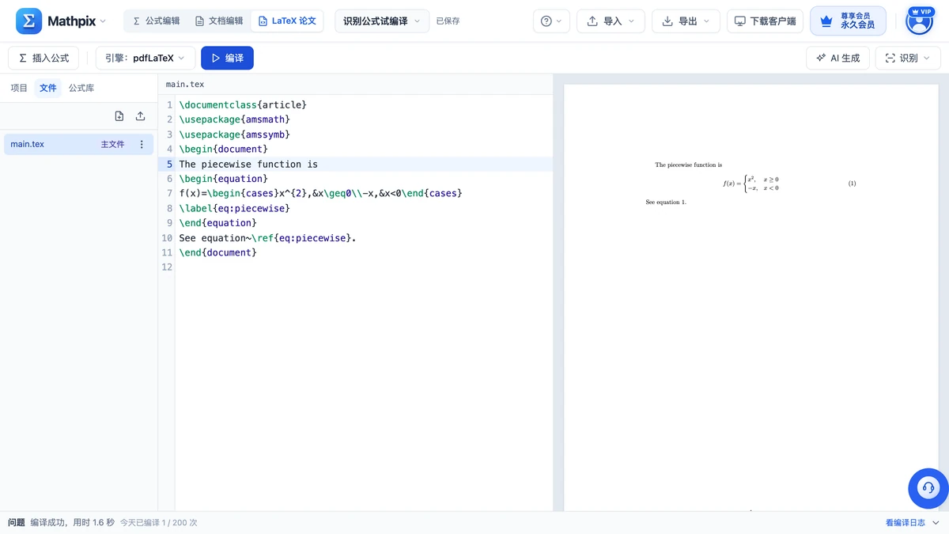Click the \end{document} code line
The width and height of the screenshot is (949, 534).
[217, 252]
